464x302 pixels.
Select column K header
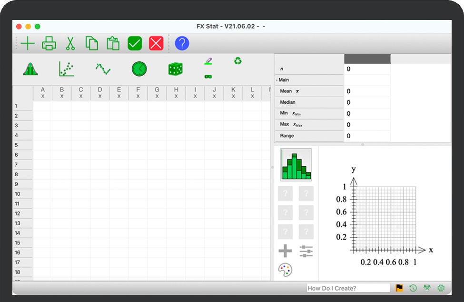(x=233, y=93)
